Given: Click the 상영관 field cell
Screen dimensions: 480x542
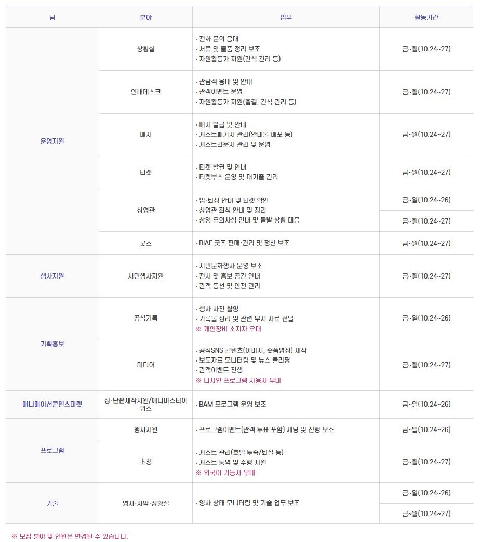Looking at the screenshot, I should (x=145, y=210).
